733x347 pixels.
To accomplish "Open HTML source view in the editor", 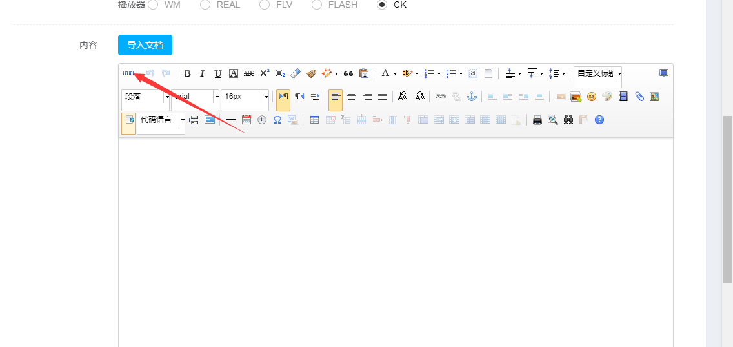I will click(x=128, y=73).
